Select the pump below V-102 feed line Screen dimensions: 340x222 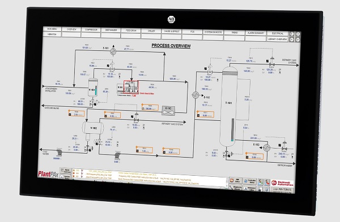tap(117, 155)
